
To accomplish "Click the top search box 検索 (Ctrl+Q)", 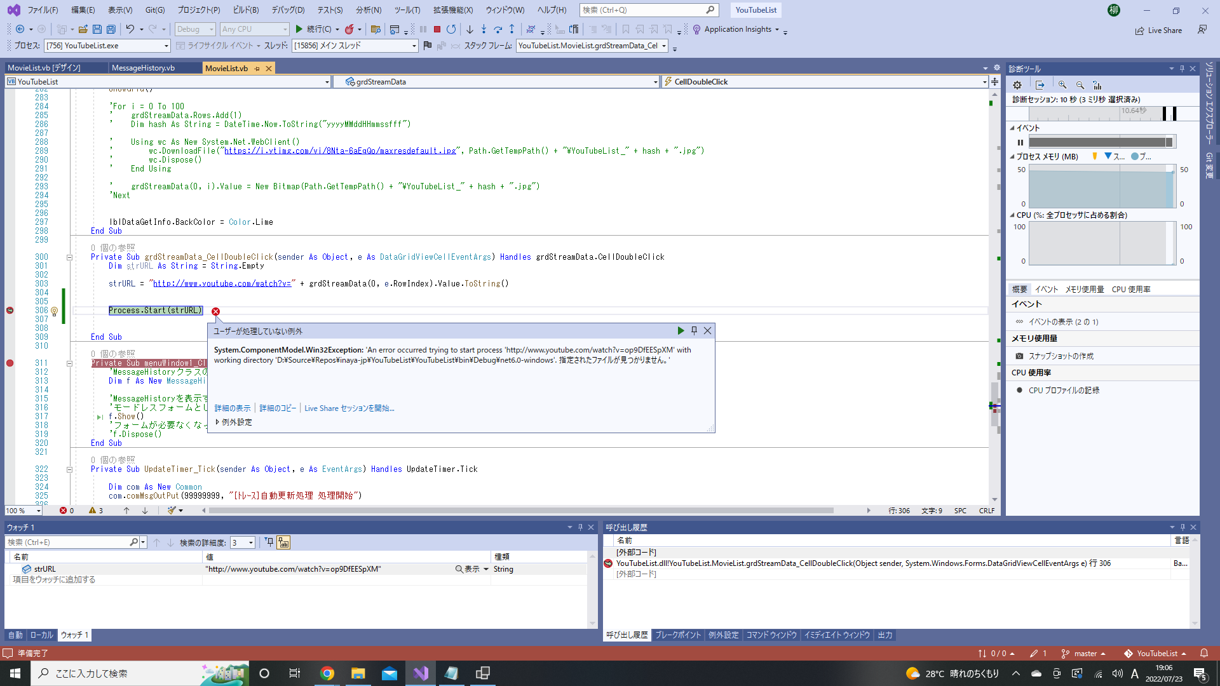I will [649, 10].
